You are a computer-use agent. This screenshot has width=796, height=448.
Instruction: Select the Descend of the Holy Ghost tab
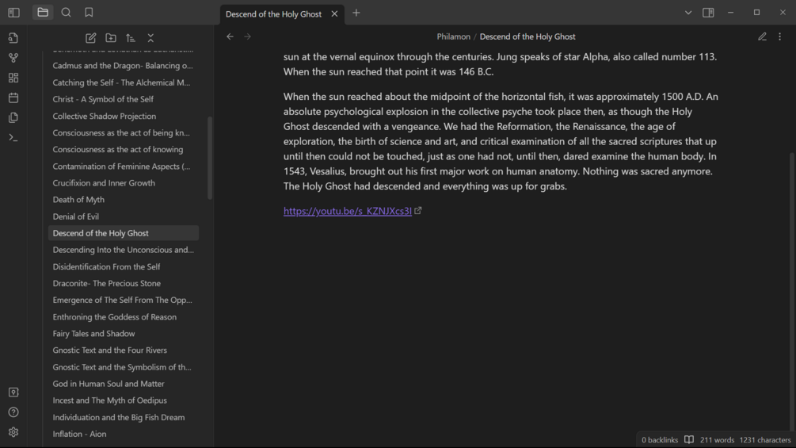click(x=282, y=14)
